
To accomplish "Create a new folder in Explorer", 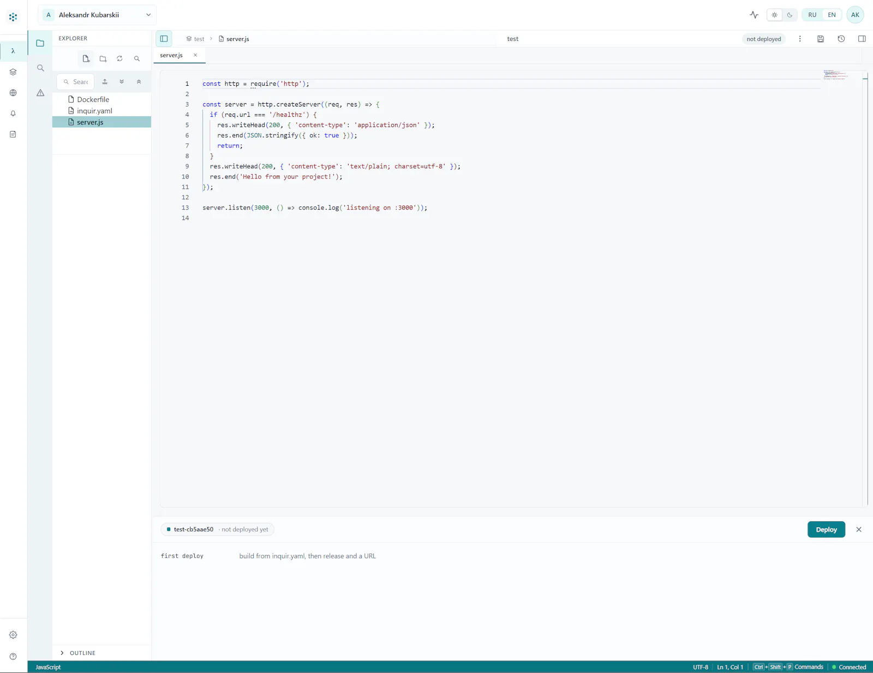I will click(x=103, y=59).
